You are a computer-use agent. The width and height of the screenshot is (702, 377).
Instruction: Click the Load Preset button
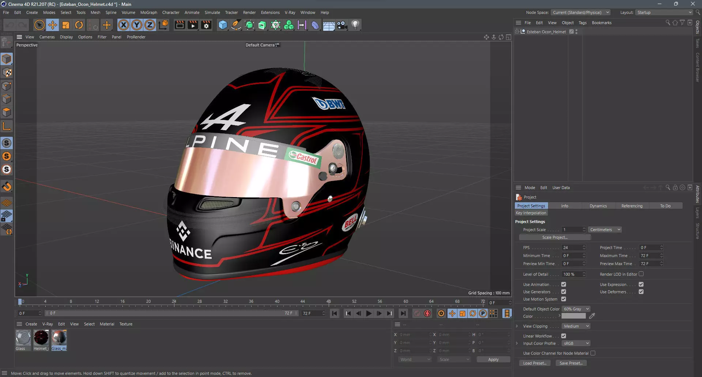coord(535,363)
